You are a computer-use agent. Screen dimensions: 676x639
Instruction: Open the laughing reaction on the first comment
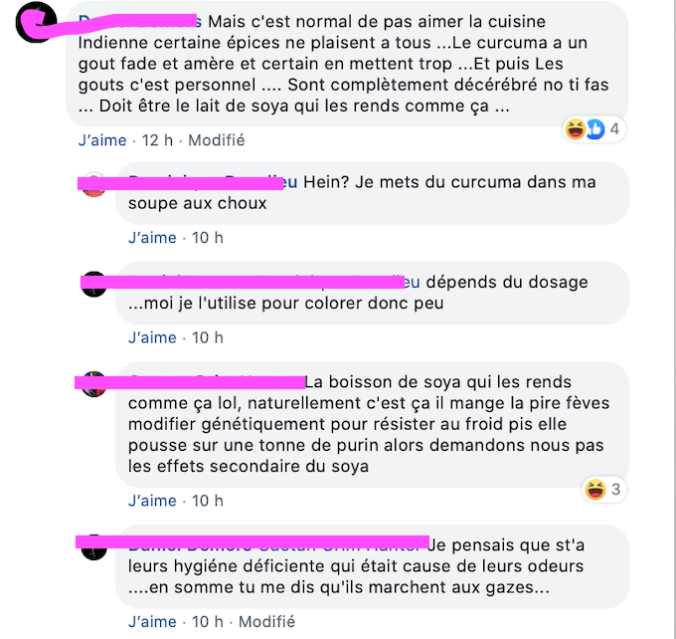click(575, 129)
